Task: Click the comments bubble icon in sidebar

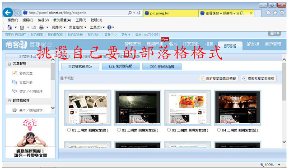Action: point(14,91)
